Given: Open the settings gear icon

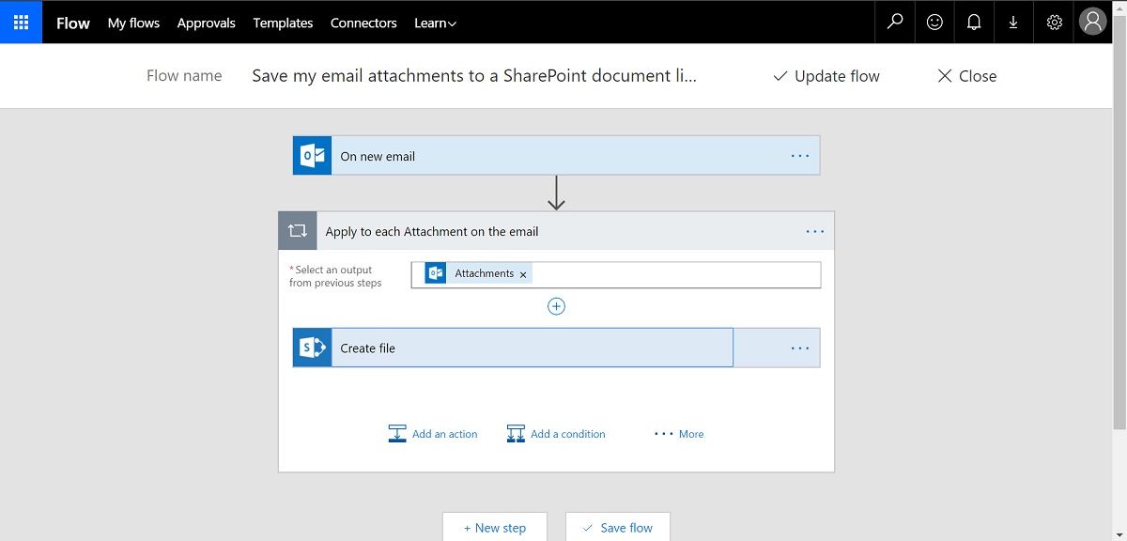Looking at the screenshot, I should coord(1054,22).
